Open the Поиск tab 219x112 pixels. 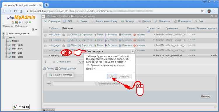tap(82, 21)
